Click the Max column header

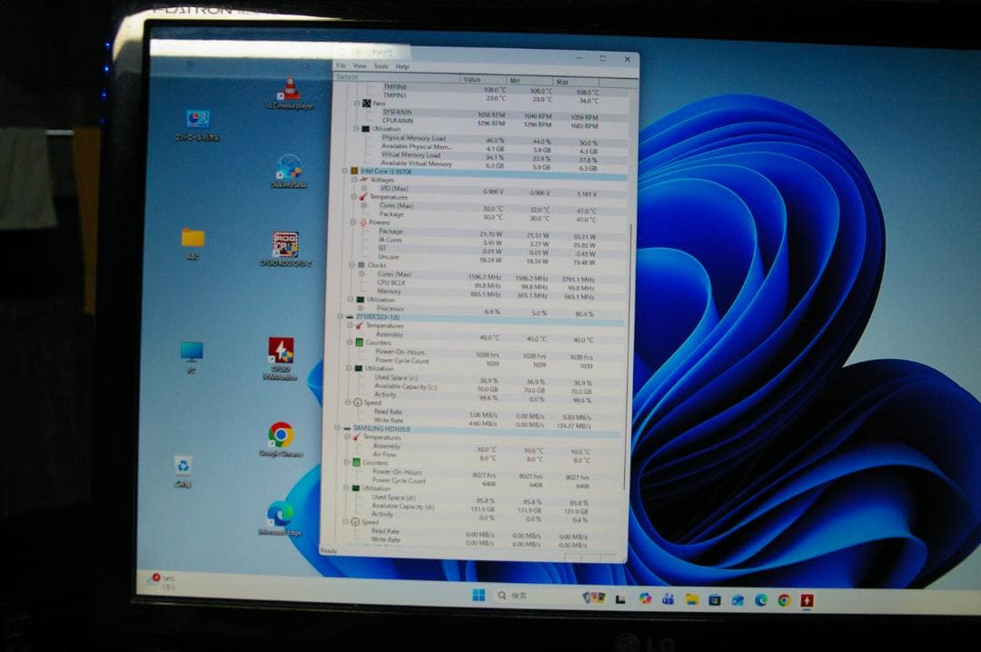tap(576, 82)
